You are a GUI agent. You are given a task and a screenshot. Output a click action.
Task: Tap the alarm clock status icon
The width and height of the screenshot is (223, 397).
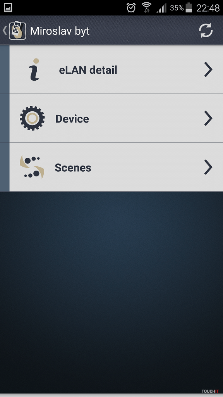click(x=131, y=8)
